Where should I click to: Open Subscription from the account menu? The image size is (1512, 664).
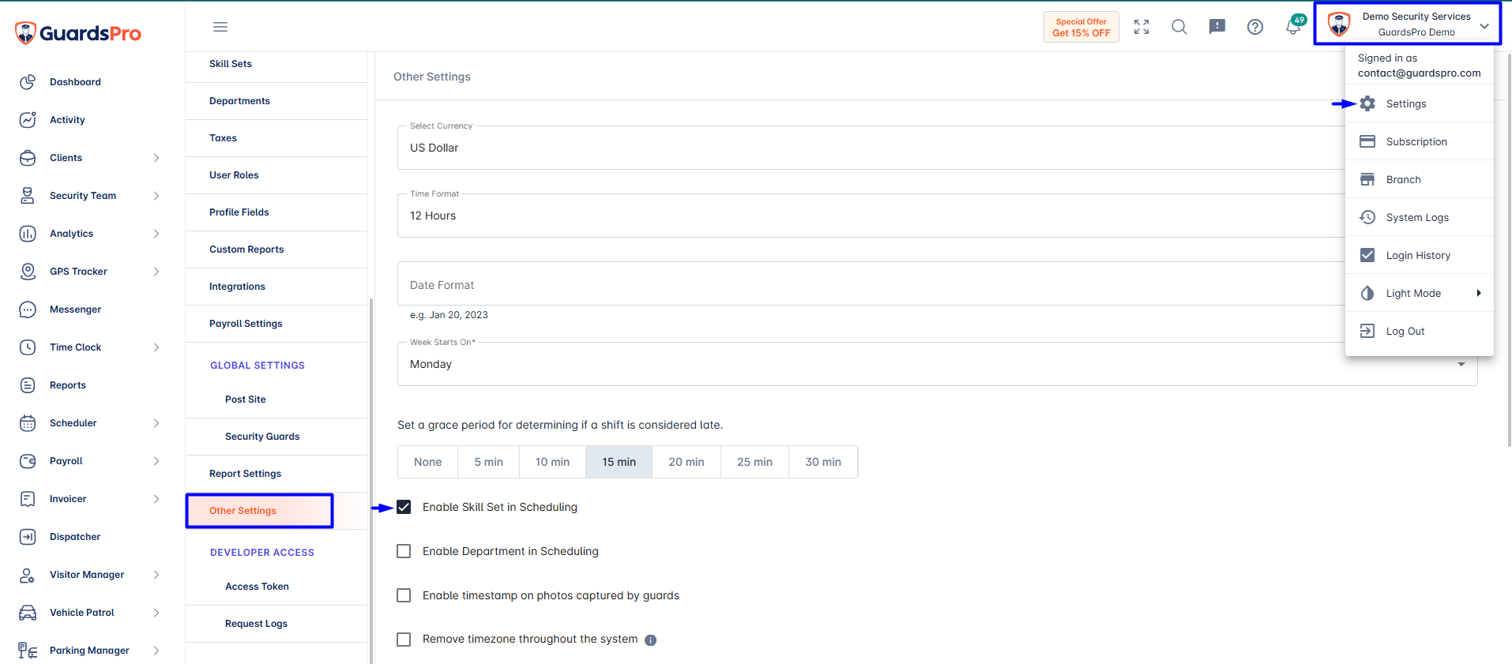1420,141
